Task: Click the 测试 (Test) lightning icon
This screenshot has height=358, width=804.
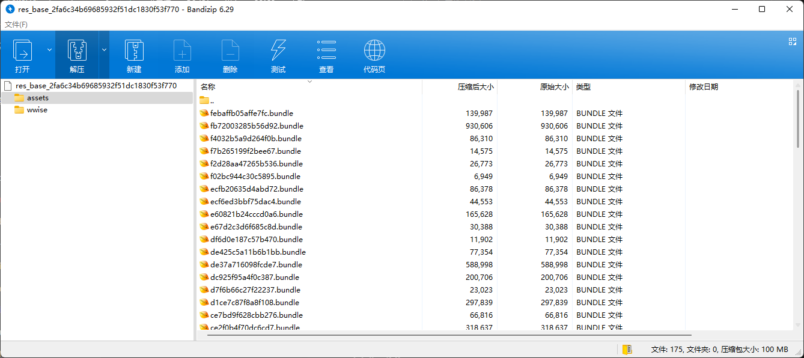Action: pos(278,50)
